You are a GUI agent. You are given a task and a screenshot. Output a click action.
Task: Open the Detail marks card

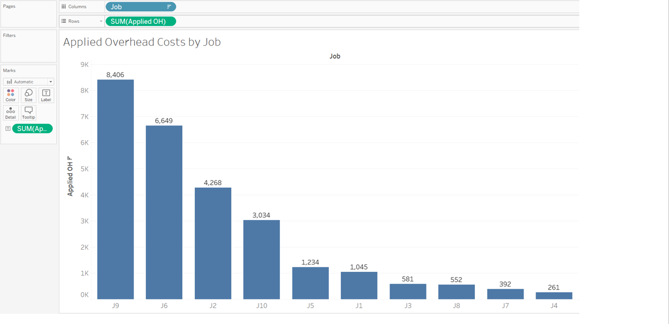(10, 112)
